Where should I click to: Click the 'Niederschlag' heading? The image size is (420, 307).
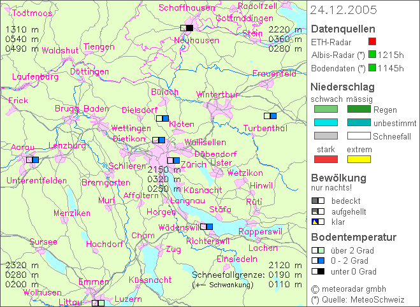coord(342,87)
